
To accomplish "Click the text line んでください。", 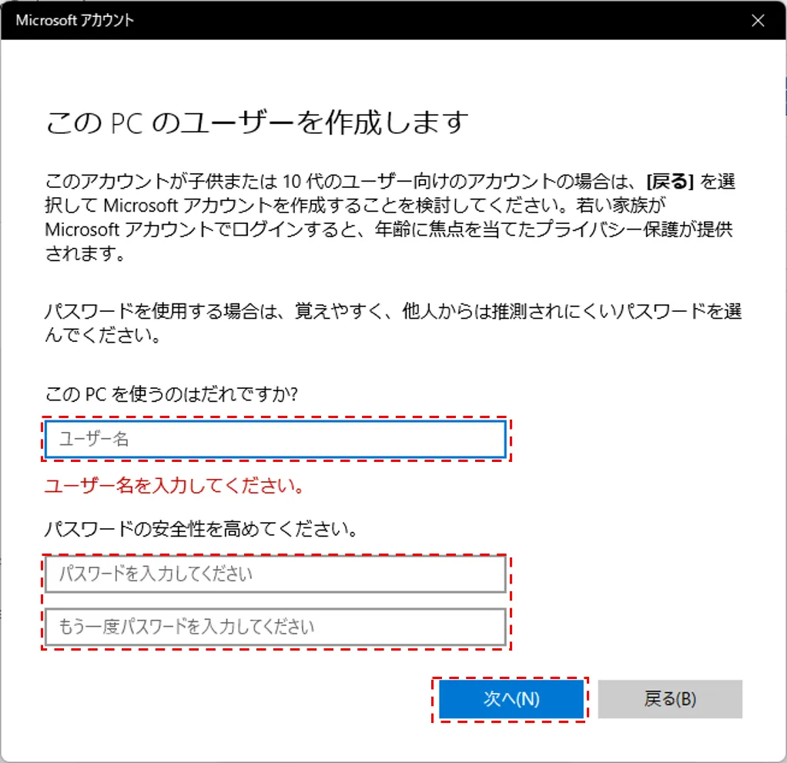I will [x=102, y=336].
